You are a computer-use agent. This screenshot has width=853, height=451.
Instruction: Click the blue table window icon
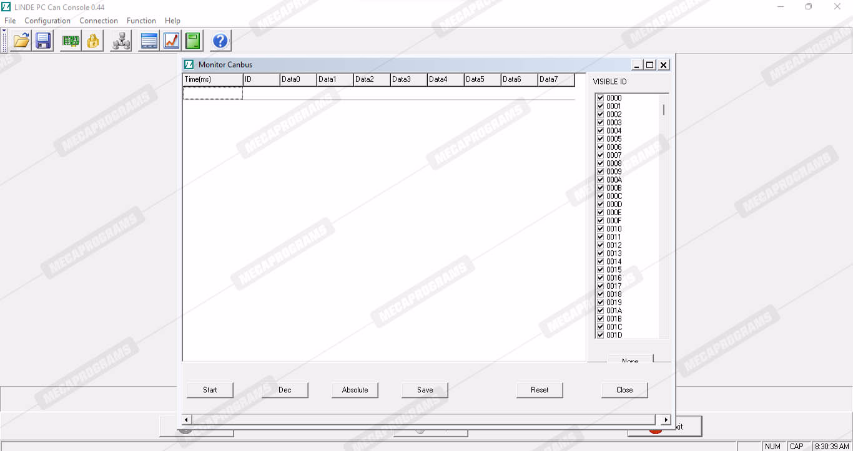coord(149,41)
